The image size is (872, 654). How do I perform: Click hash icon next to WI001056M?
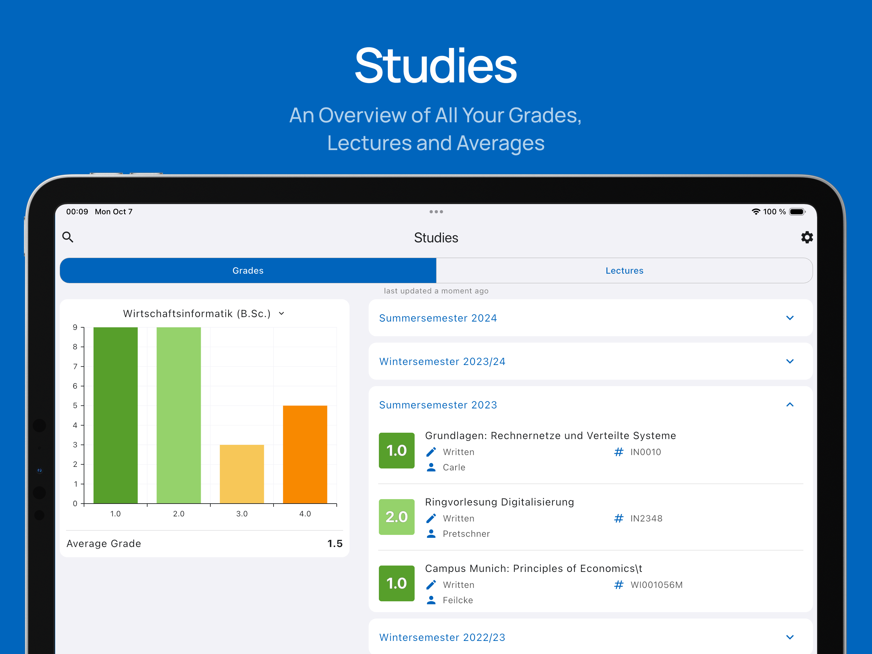tap(619, 585)
